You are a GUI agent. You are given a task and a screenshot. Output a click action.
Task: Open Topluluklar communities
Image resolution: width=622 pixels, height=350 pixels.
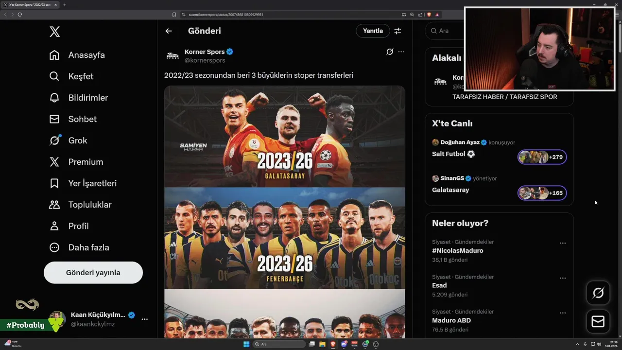click(x=81, y=205)
